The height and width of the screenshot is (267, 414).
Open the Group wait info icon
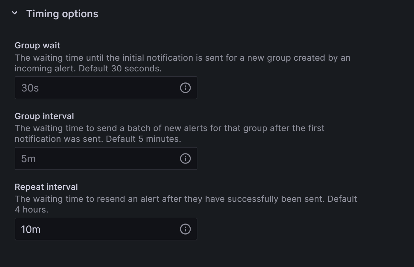[185, 88]
